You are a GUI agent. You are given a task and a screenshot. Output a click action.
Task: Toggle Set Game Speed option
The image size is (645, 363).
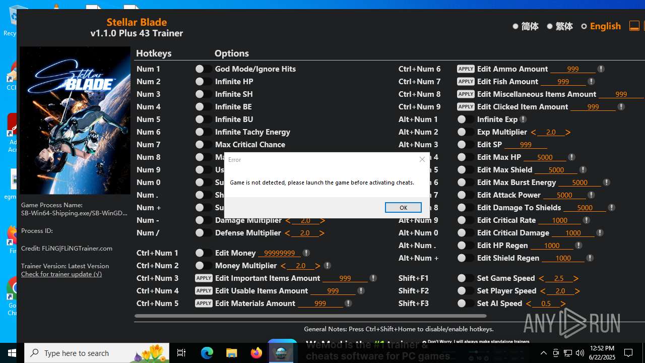(465, 278)
